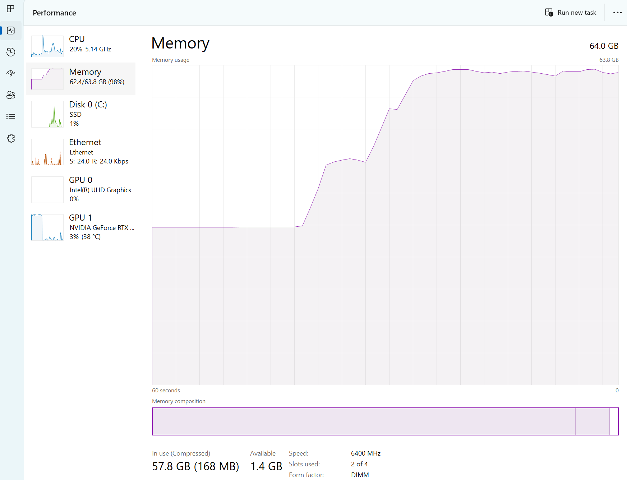Open the Processes view
The width and height of the screenshot is (627, 480).
point(10,9)
